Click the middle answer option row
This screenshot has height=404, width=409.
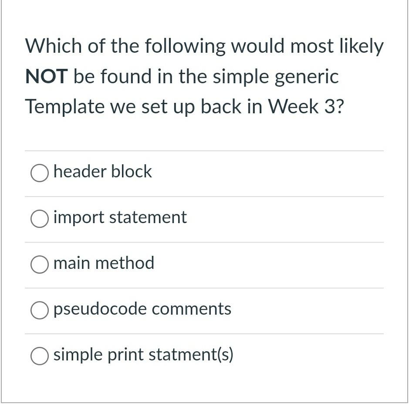(x=204, y=263)
